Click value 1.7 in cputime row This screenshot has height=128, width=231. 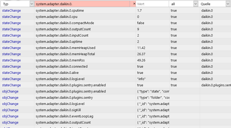click(139, 11)
